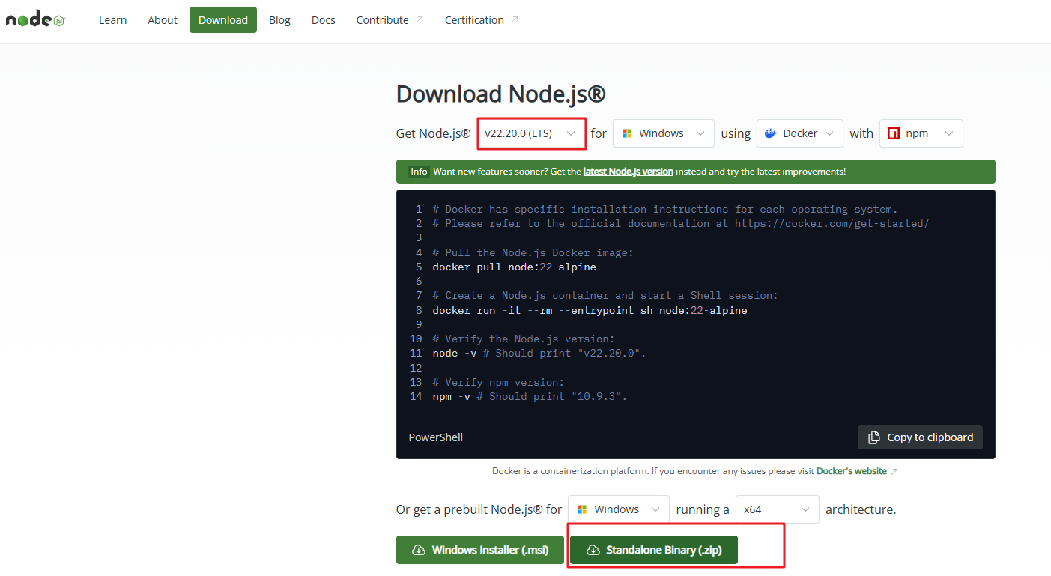The image size is (1051, 576).
Task: Click the external arrow beside Contribute
Action: 420,19
